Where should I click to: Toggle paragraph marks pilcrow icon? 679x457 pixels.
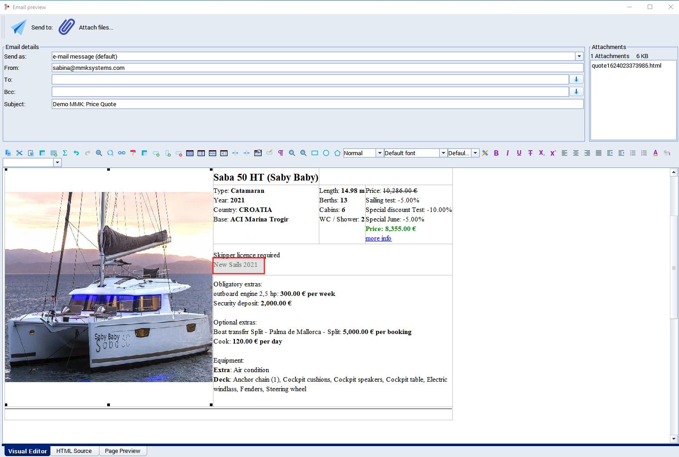(281, 153)
